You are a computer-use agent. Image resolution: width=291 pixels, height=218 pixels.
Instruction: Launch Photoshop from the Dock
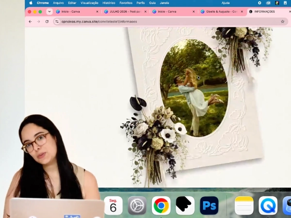pos(209,205)
